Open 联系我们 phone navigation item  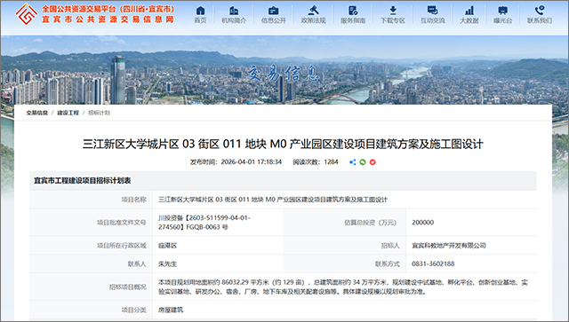pyautogui.click(x=540, y=15)
